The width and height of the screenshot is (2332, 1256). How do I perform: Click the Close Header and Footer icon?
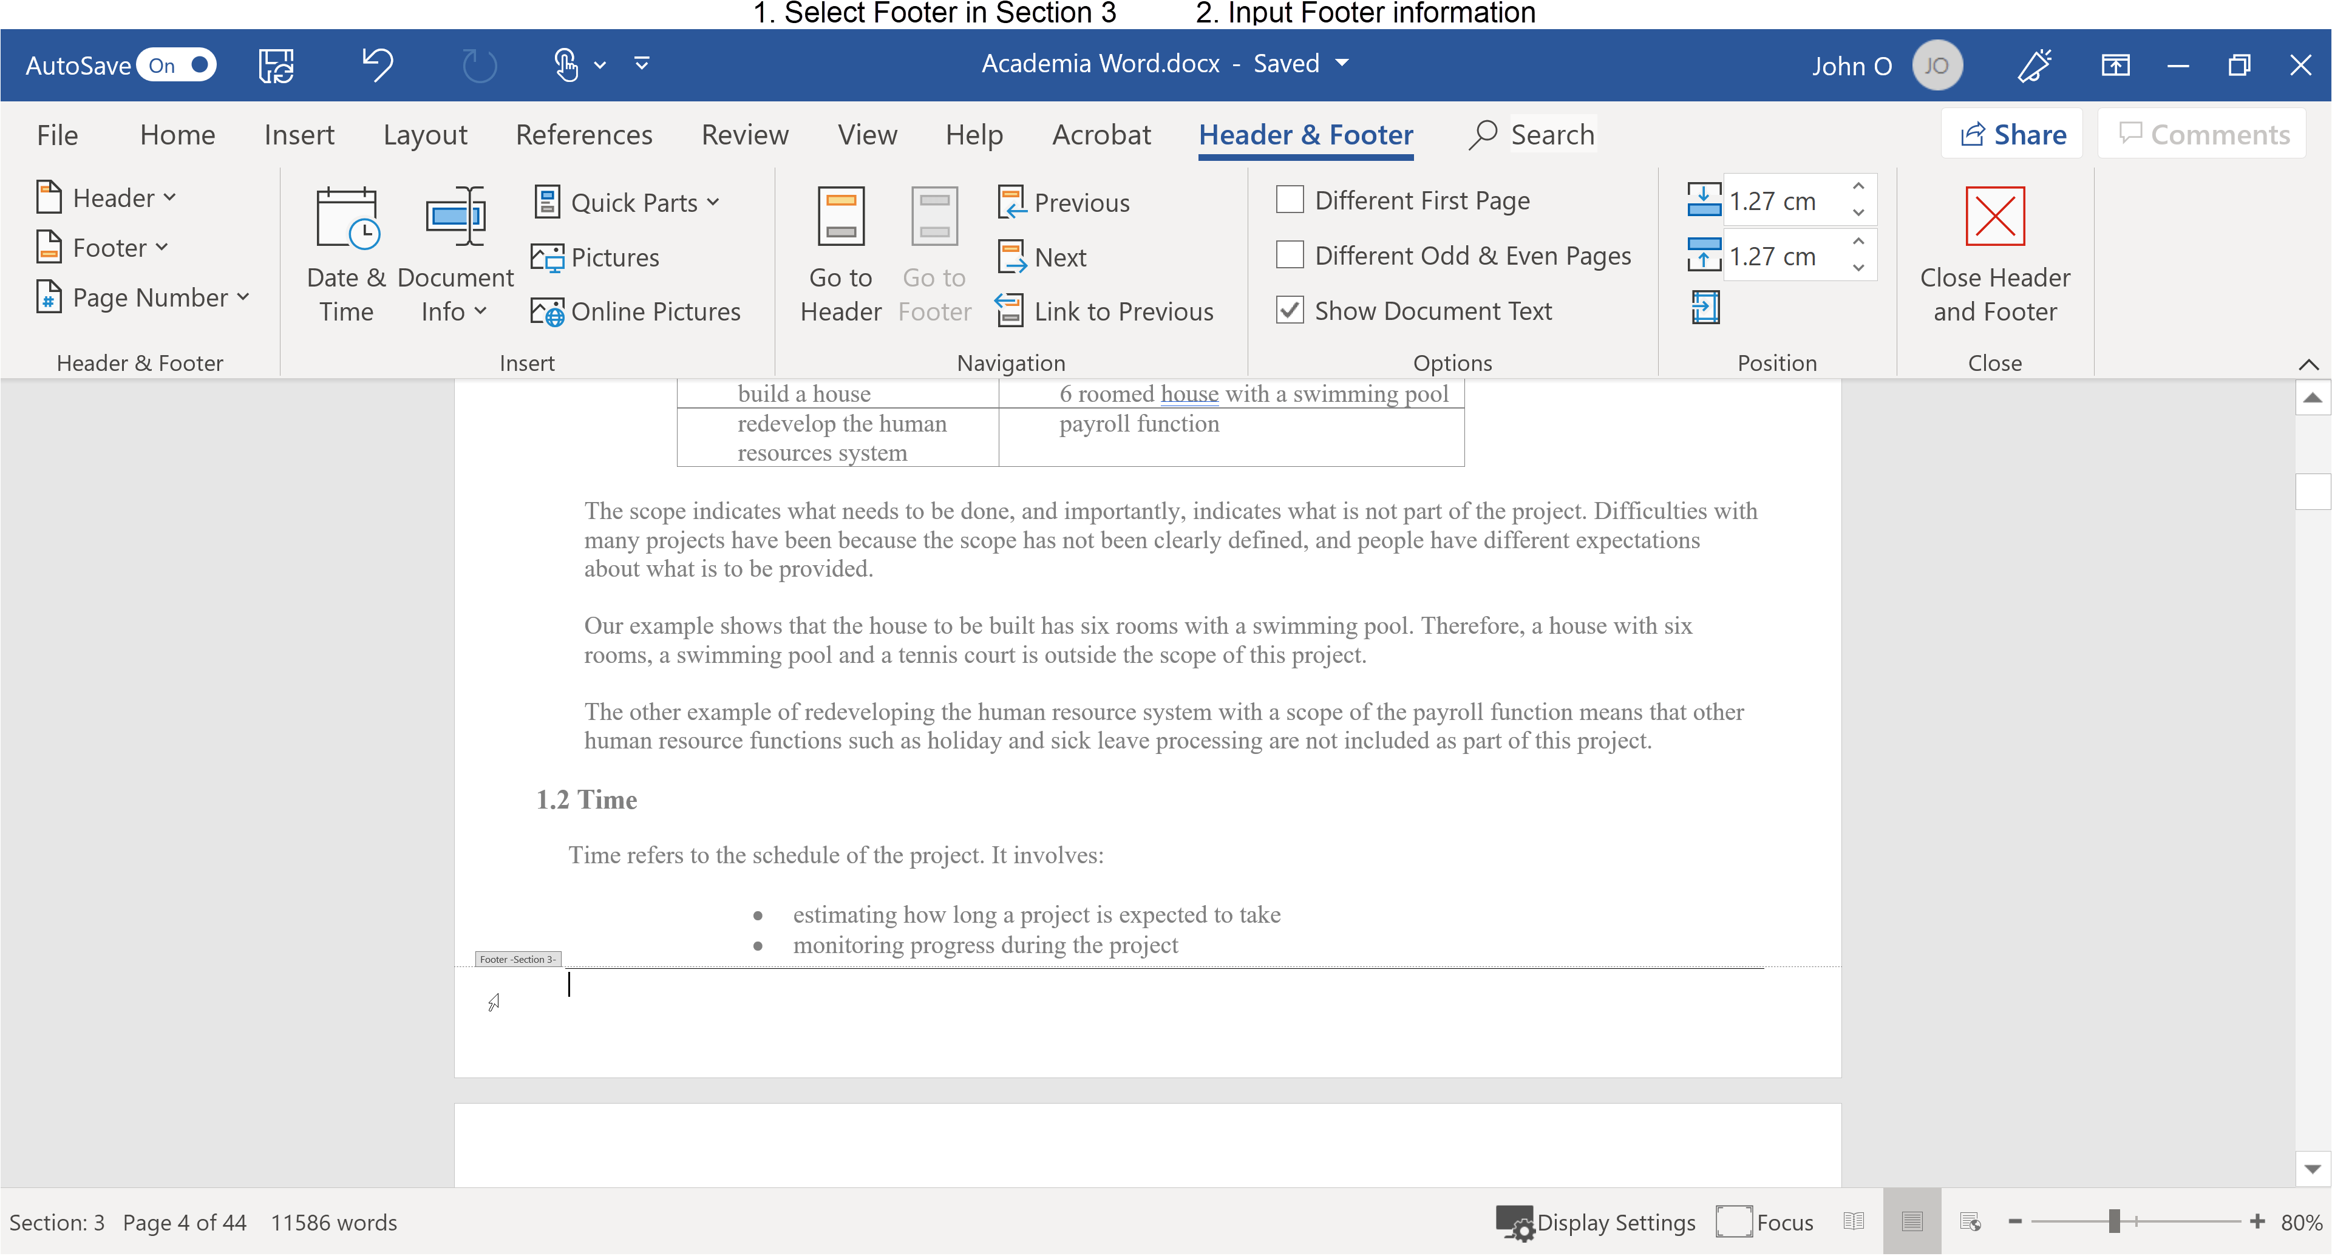pos(1994,216)
